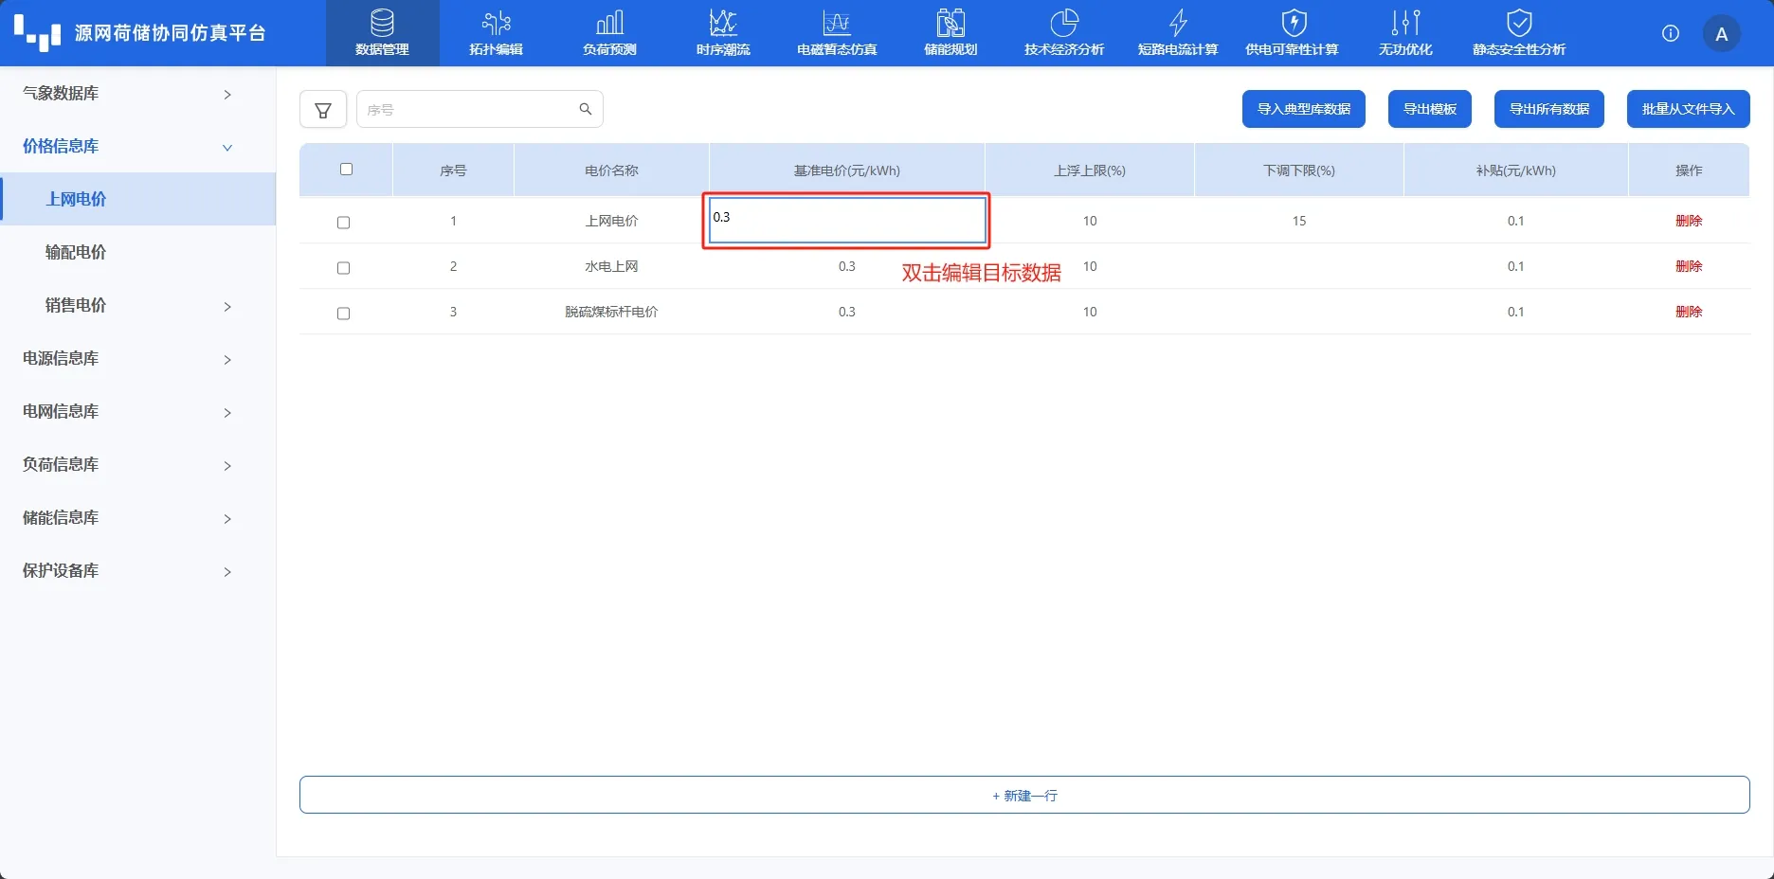Select the 输配电价 sidebar item
The height and width of the screenshot is (879, 1774).
137,252
